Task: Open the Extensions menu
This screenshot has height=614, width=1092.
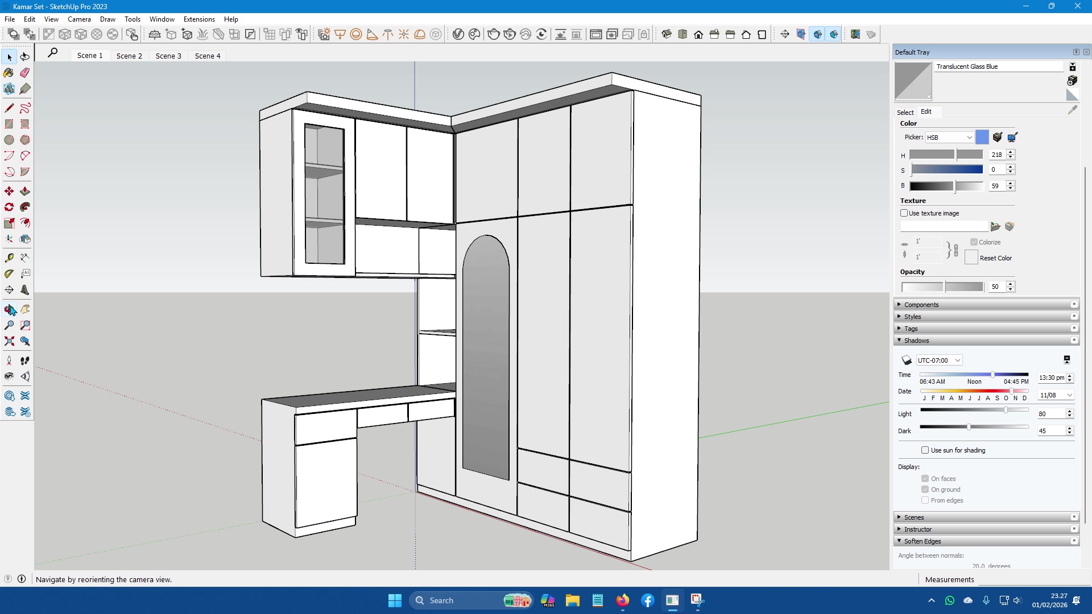Action: click(x=199, y=19)
